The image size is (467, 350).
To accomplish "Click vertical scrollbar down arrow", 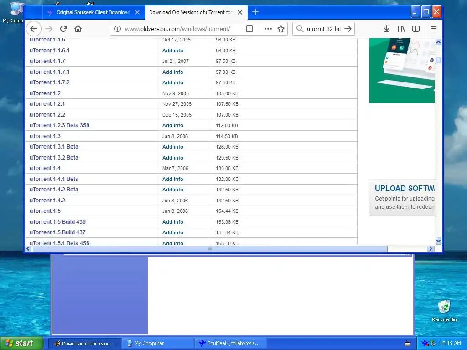I will pyautogui.click(x=438, y=241).
